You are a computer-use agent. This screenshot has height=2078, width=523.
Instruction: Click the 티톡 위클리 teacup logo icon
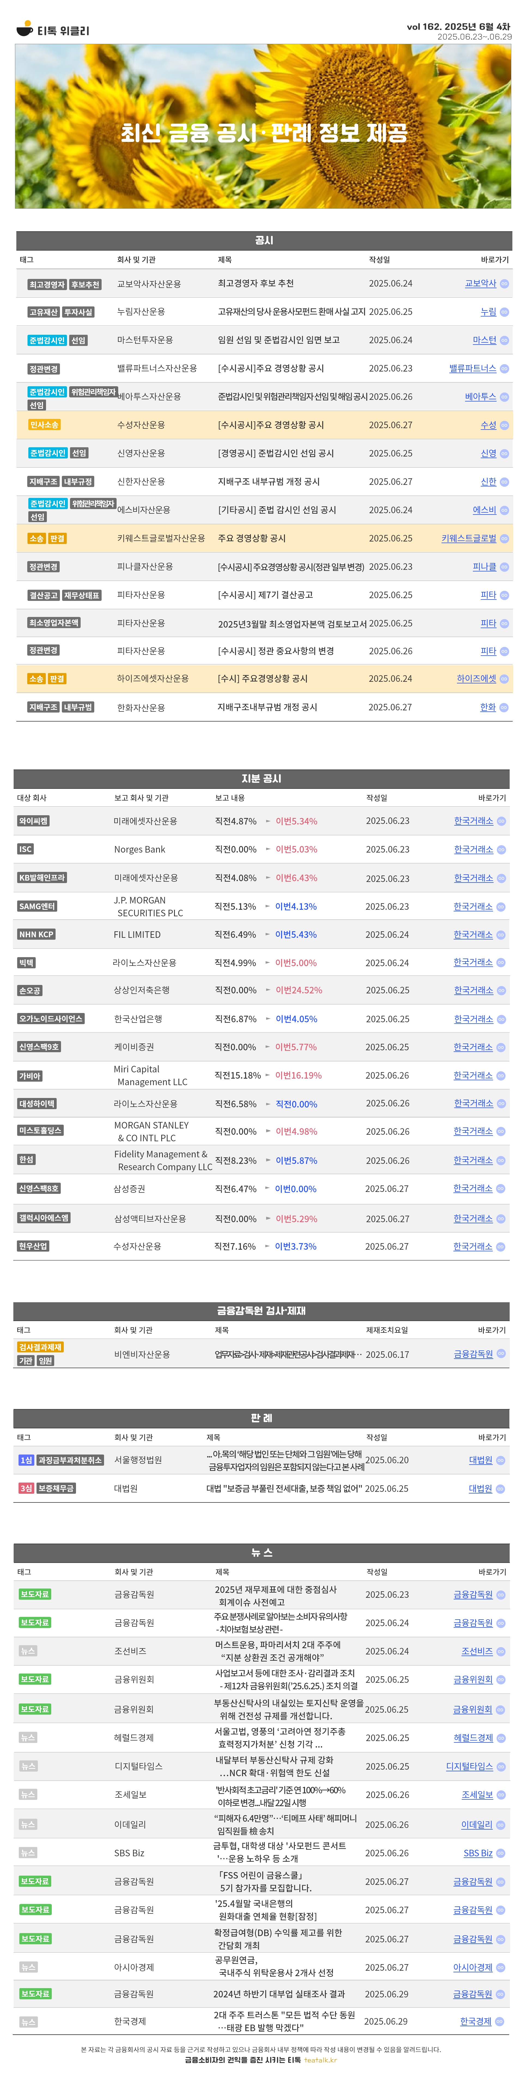25,29
